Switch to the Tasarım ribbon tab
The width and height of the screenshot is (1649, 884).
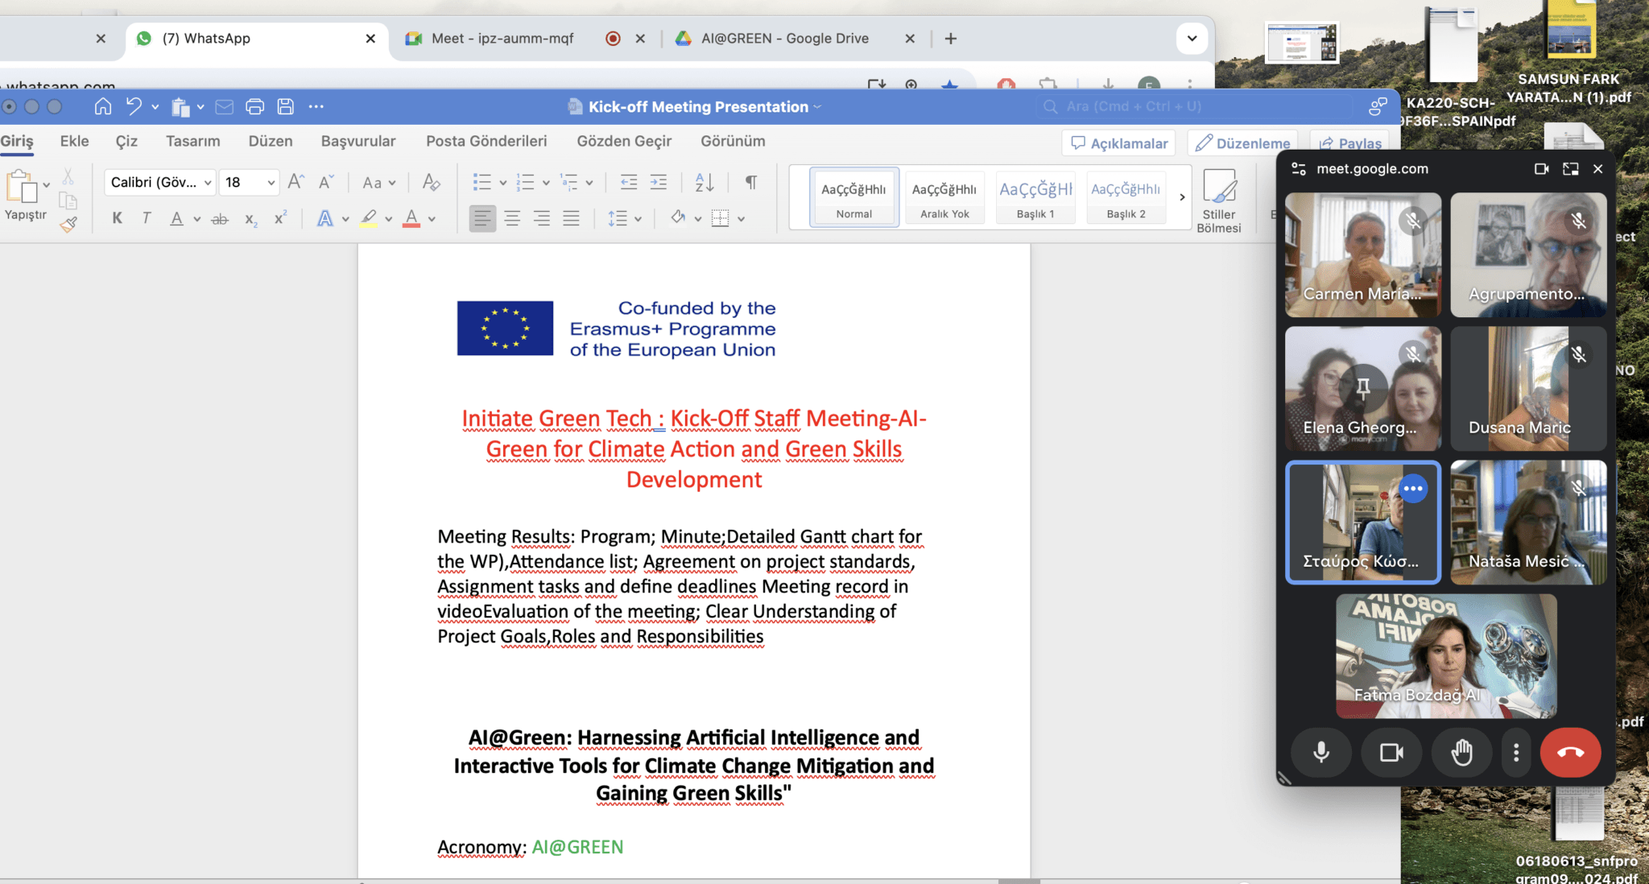point(192,141)
